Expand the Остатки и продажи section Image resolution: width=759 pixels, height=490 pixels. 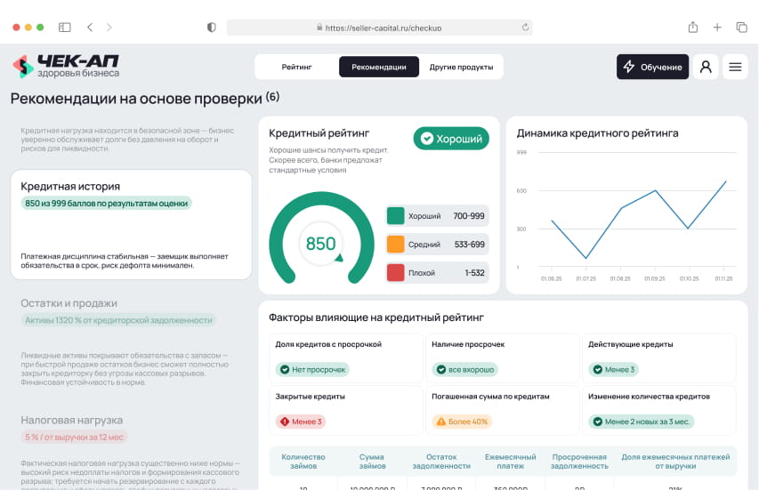tap(69, 303)
